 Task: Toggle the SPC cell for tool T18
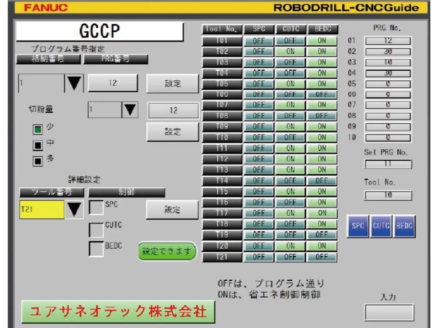[x=258, y=224]
